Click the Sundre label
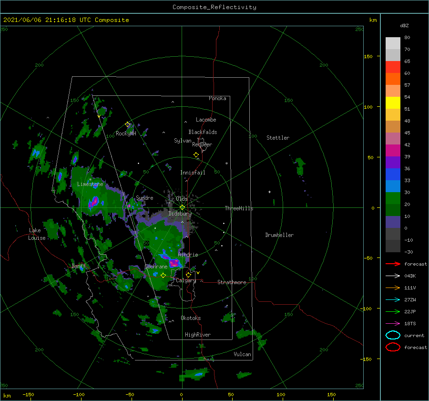The image size is (429, 401). coord(144,198)
